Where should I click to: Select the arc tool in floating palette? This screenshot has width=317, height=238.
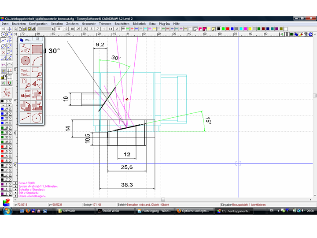37,60
